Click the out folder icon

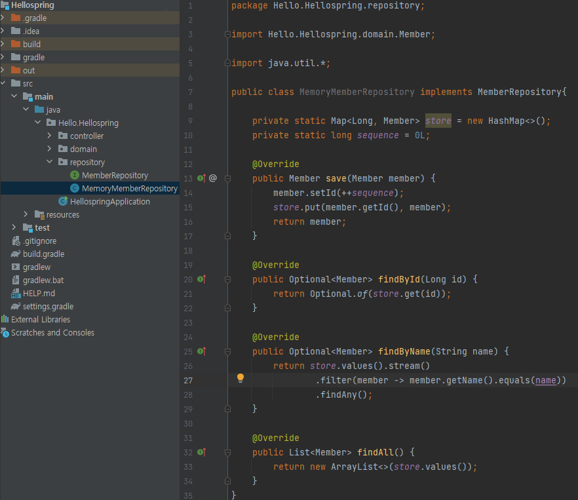(16, 70)
